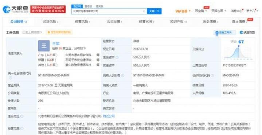This screenshot has height=135, width=262.
Task: Click the approval date 2020-03-25
Action: tap(230, 85)
